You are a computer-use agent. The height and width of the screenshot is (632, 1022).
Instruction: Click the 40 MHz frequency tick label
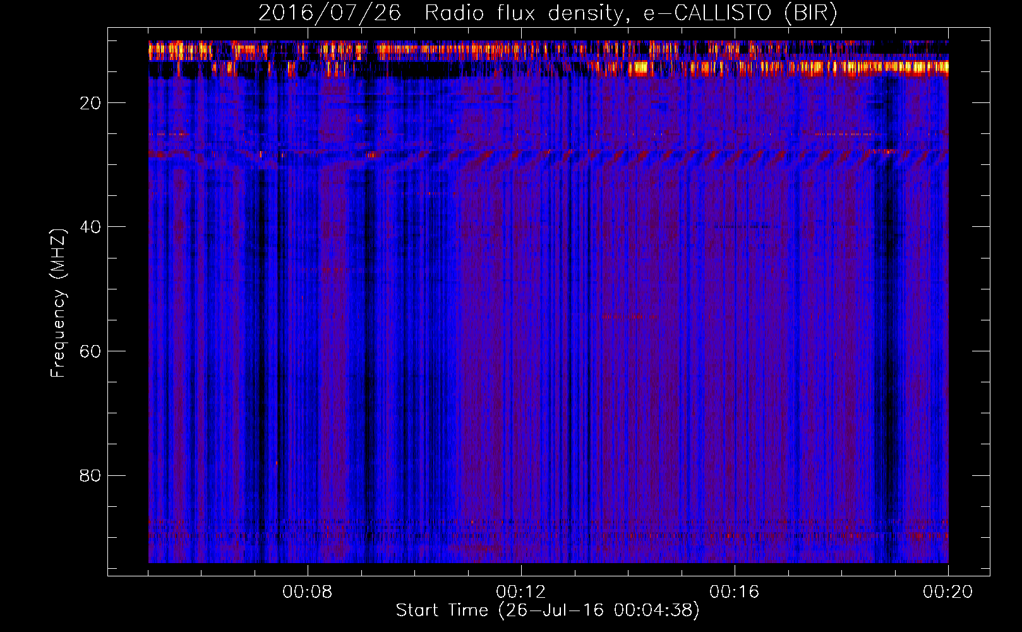[x=90, y=227]
